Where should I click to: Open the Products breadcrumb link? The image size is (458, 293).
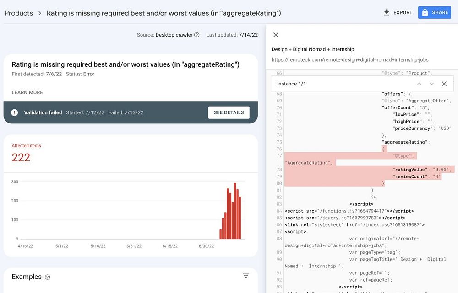(x=19, y=13)
